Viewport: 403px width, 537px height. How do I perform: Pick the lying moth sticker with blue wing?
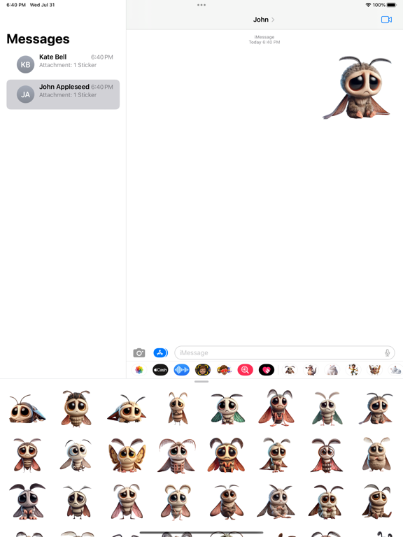[27, 408]
